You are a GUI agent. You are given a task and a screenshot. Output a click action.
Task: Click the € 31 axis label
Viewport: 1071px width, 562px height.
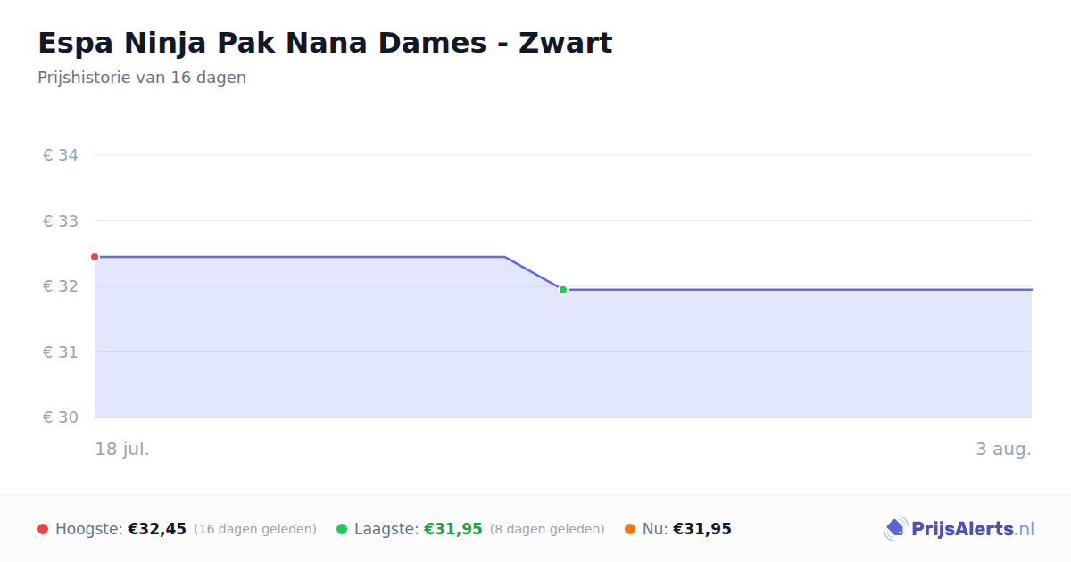point(61,352)
